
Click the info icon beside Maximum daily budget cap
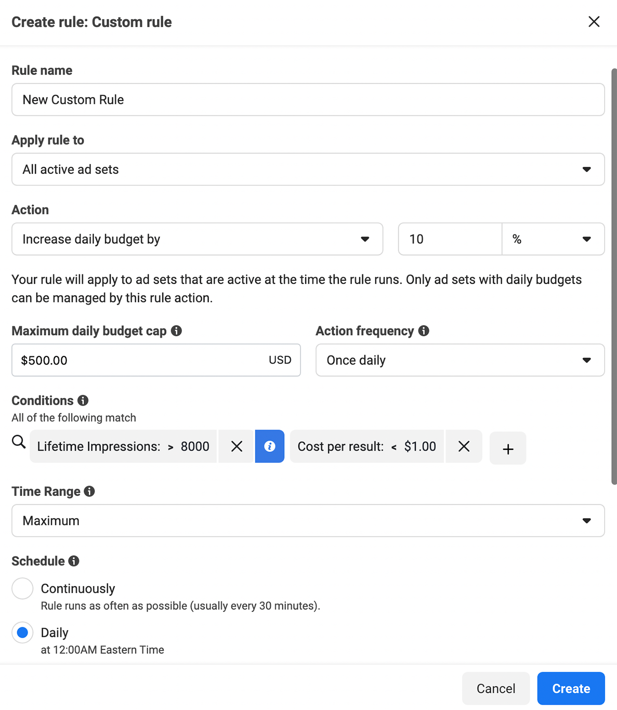(x=177, y=331)
